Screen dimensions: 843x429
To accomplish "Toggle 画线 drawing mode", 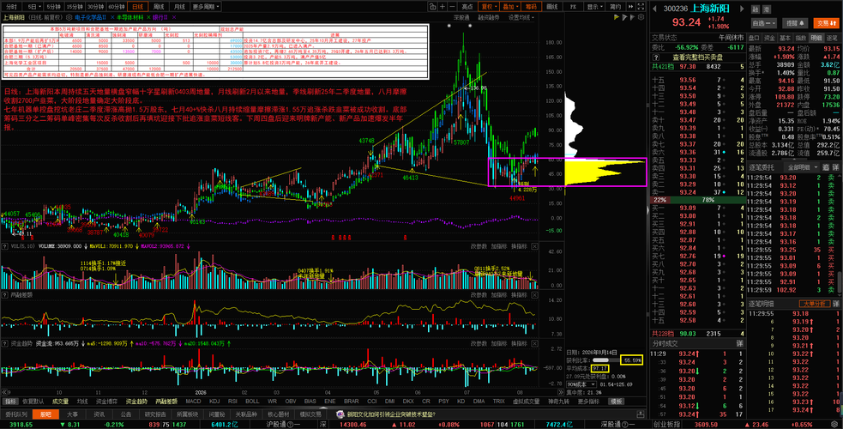I will tap(551, 7).
